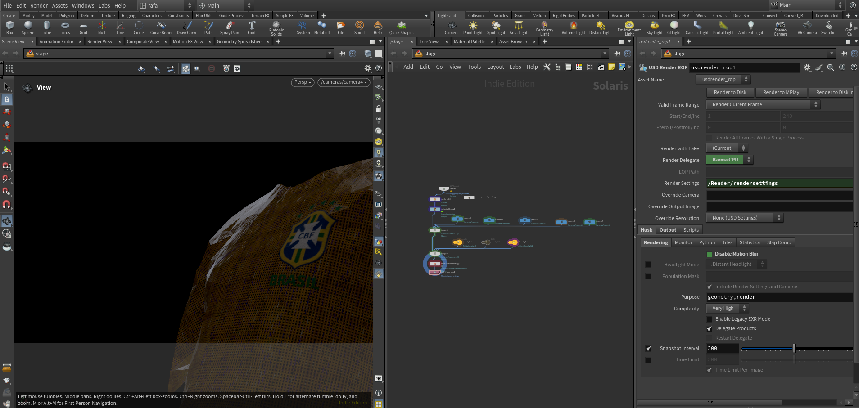Viewport: 859px width, 408px height.
Task: Open the Persp viewport dropdown
Action: tap(303, 82)
